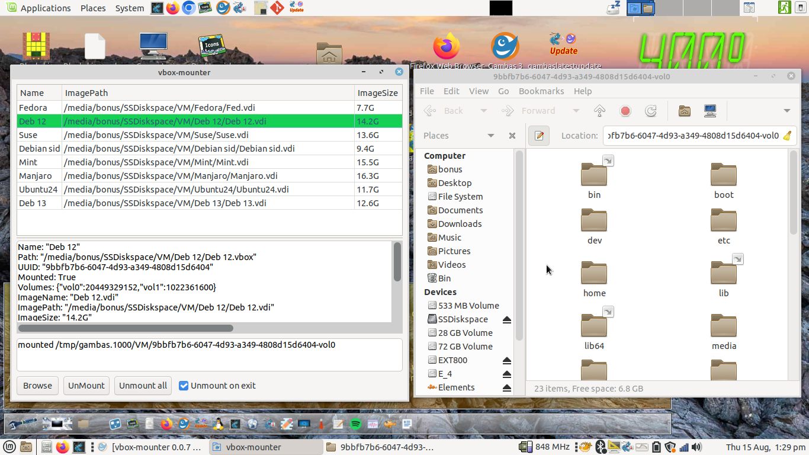The height and width of the screenshot is (455, 809).
Task: Close the Places sidebar pane
Action: pyautogui.click(x=512, y=136)
